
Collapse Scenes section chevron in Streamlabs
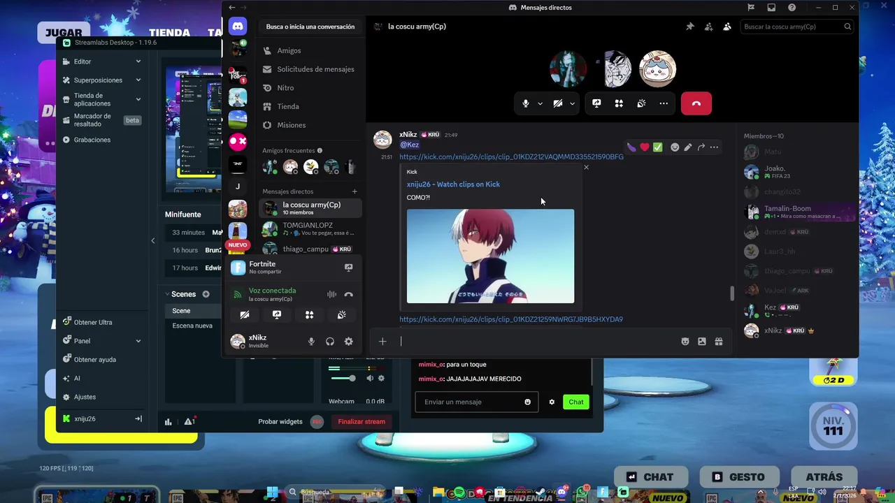[x=166, y=294]
